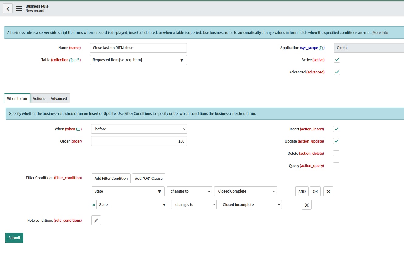
Task: Open the When dropdown showing before
Action: pos(139,129)
